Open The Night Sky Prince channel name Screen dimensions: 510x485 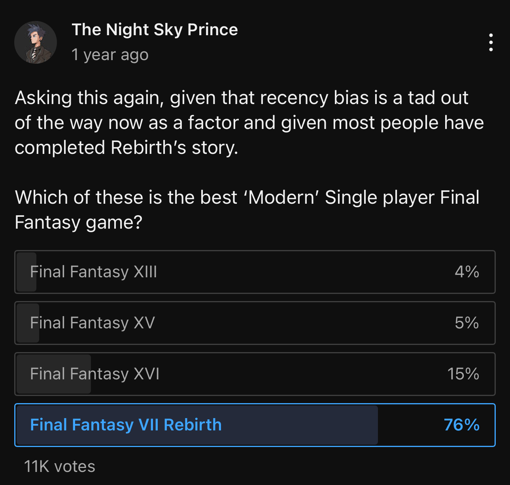click(155, 30)
